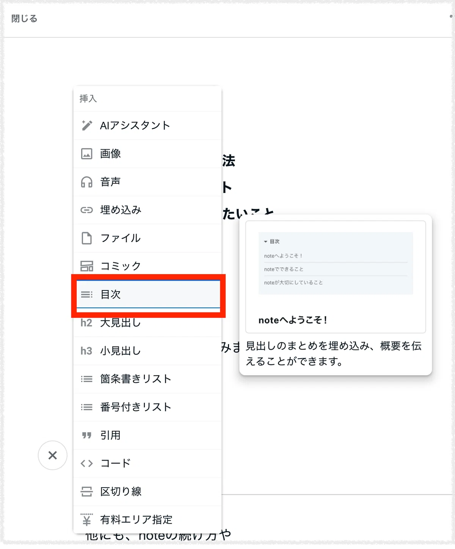Choose 画像 from the insert menu
The image size is (455, 549).
click(147, 154)
